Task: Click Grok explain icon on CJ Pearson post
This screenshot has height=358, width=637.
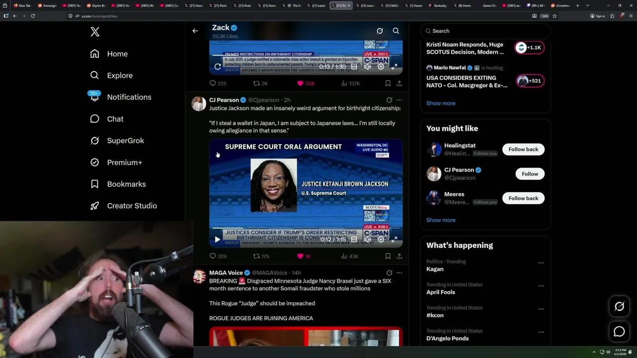Action: click(x=389, y=100)
